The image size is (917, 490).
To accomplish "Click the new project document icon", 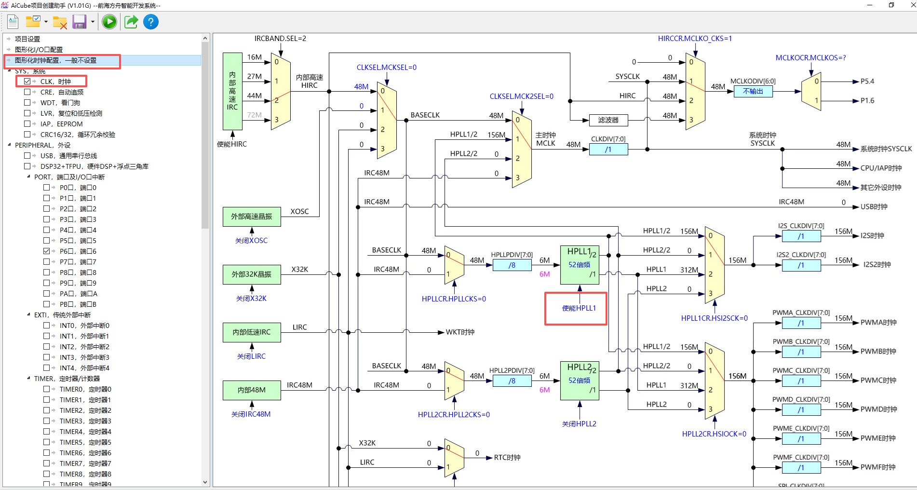I will click(13, 22).
